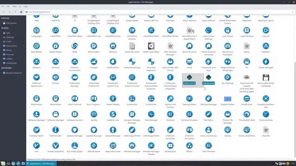Select the LibreOffice Calc icon
This screenshot has height=166, width=296.
click(94, 30)
